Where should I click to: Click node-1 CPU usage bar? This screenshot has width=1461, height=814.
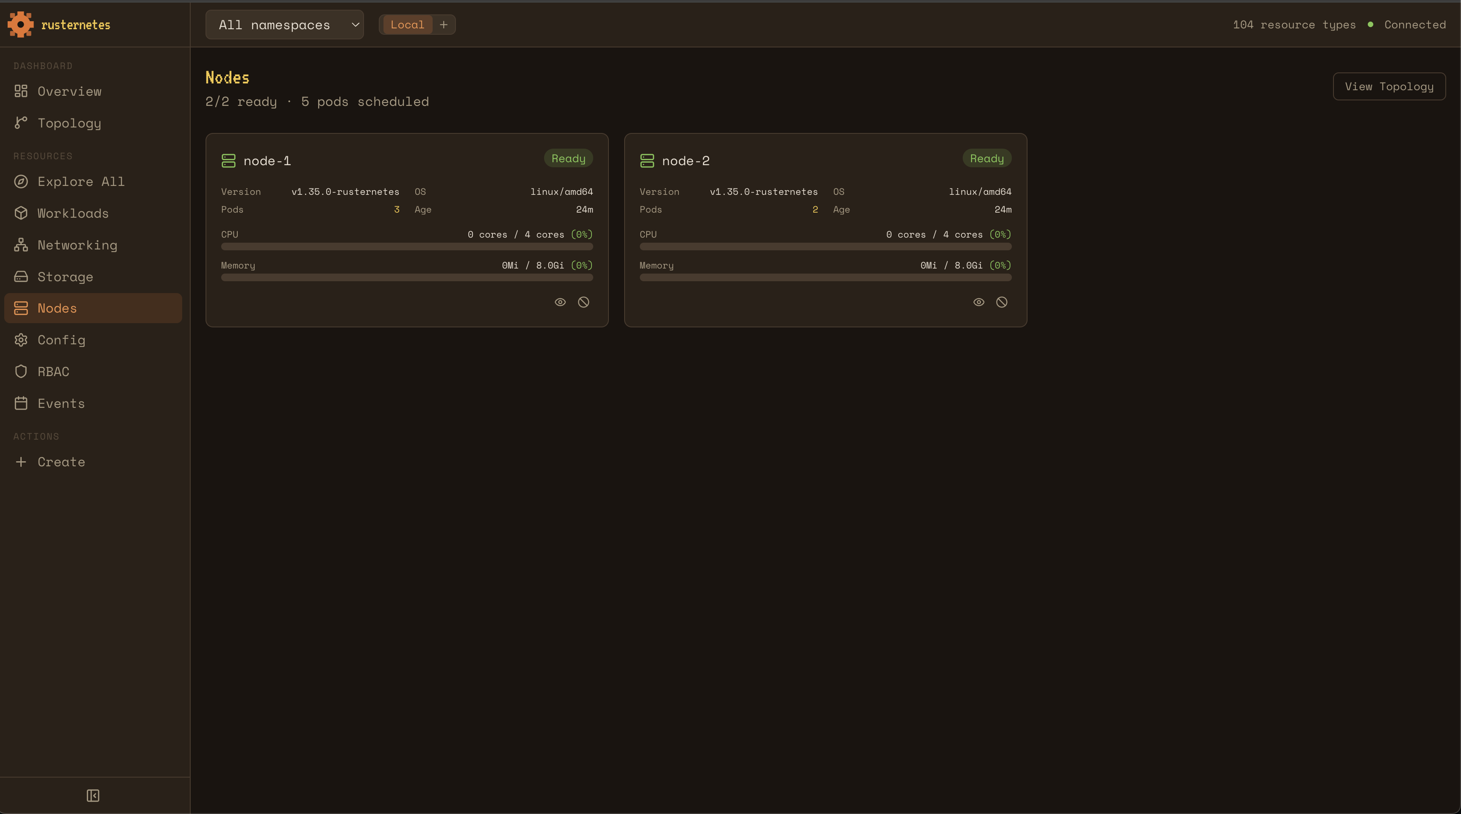pos(407,246)
